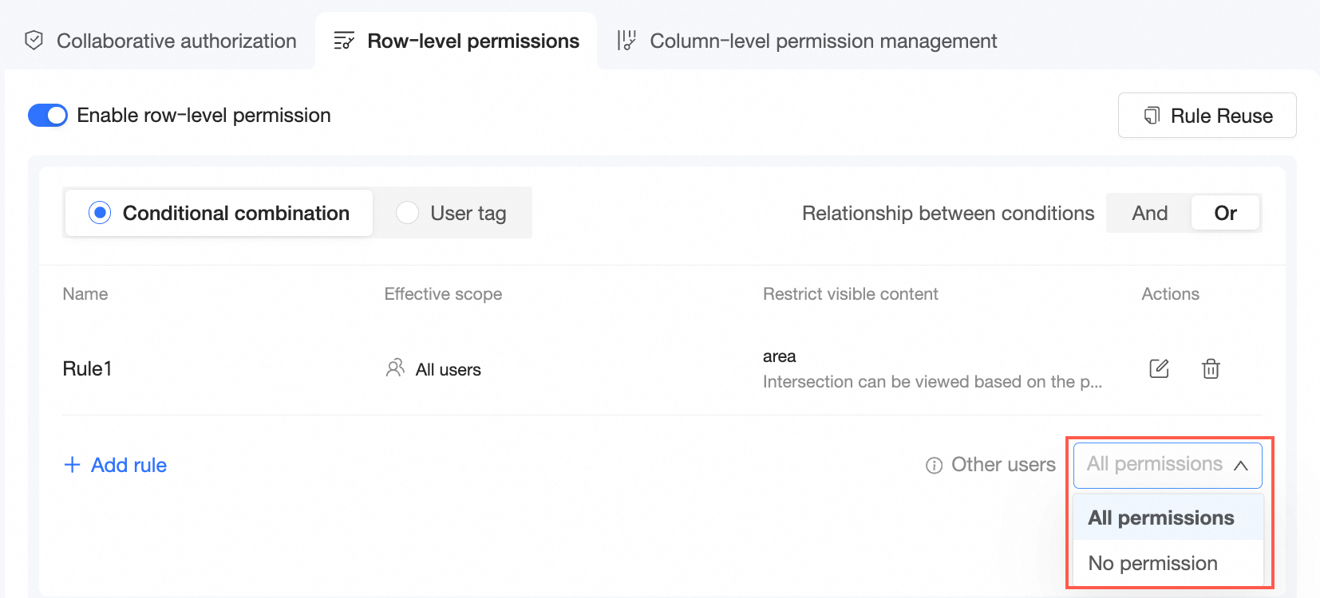This screenshot has width=1320, height=598.
Task: Click the plus icon next to Add rule
Action: (72, 465)
